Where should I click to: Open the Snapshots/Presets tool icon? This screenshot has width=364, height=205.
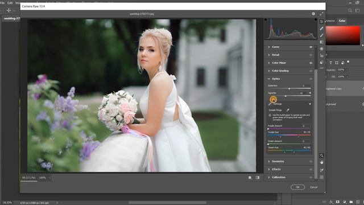point(321,62)
